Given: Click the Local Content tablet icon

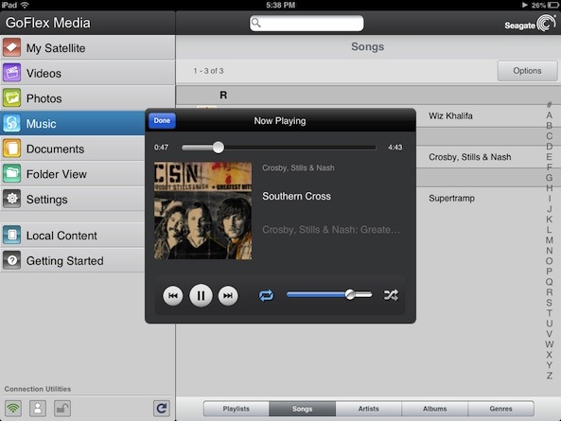Looking at the screenshot, I should point(11,235).
